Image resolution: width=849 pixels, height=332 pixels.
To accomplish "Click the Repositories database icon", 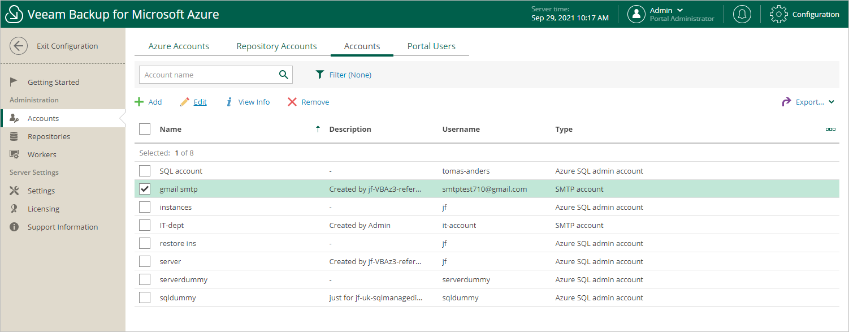I will (x=14, y=136).
